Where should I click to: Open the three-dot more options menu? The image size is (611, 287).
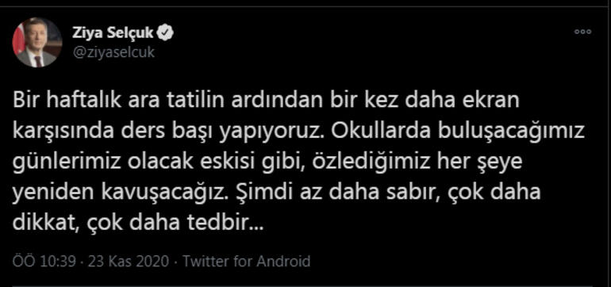[x=583, y=32]
